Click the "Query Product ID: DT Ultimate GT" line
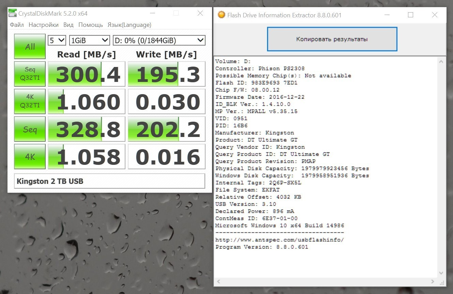 pyautogui.click(x=273, y=154)
